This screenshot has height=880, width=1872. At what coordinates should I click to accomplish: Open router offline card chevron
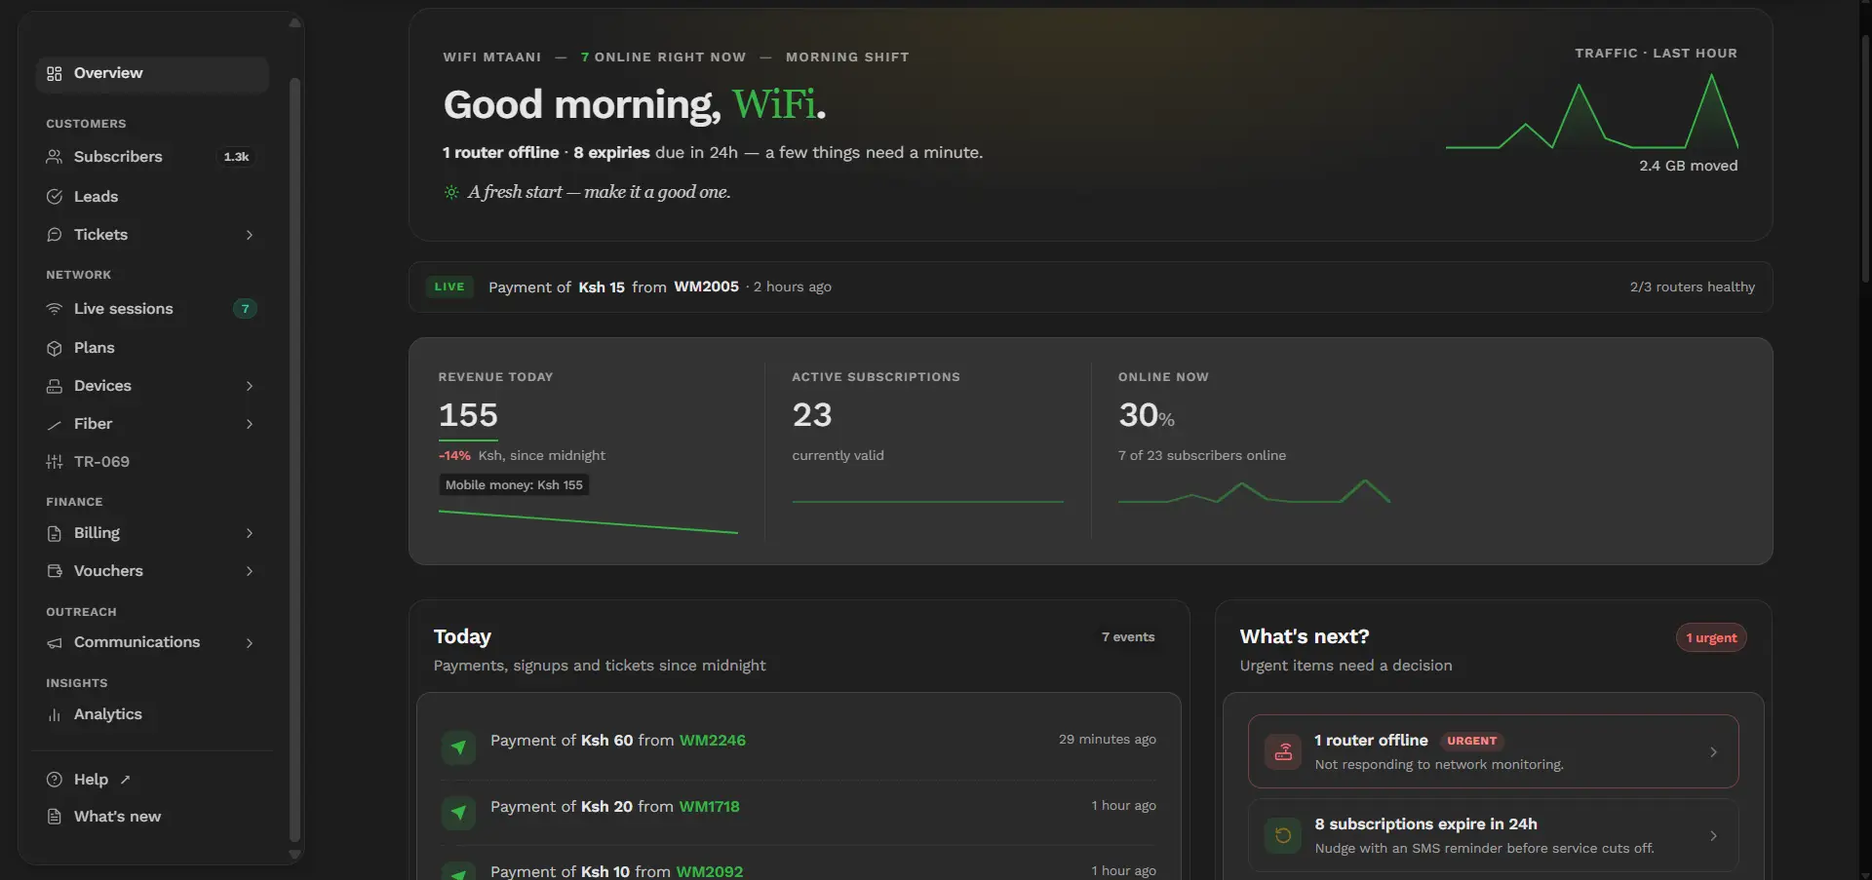pyautogui.click(x=1713, y=752)
